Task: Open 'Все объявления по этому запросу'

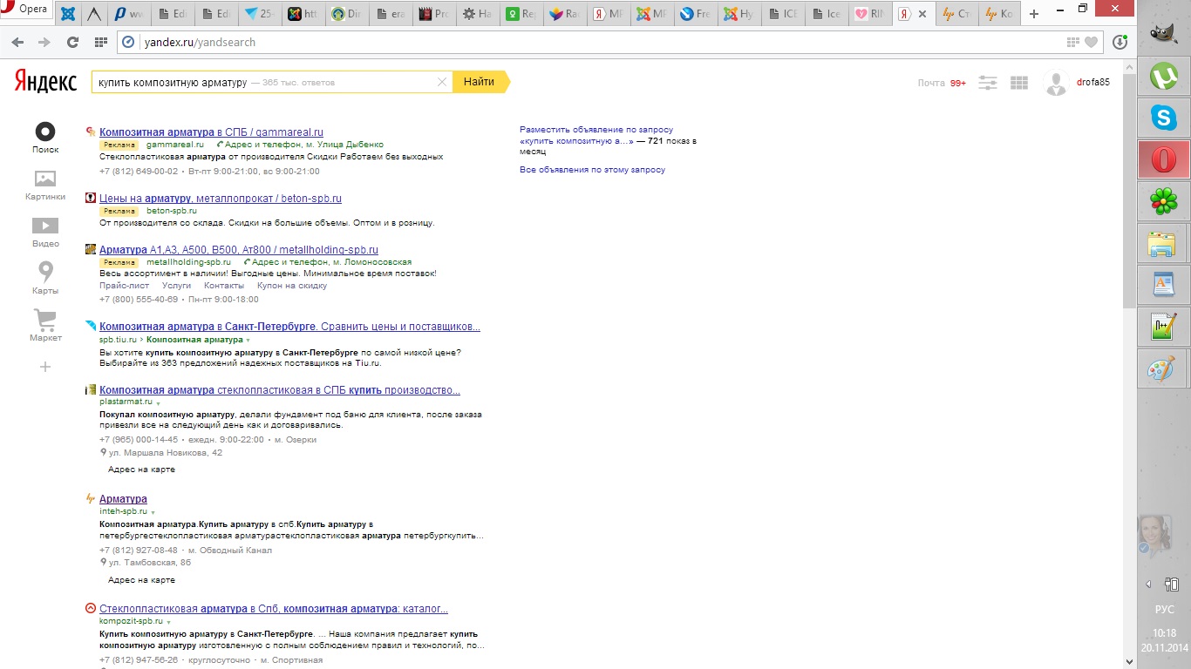Action: tap(592, 170)
